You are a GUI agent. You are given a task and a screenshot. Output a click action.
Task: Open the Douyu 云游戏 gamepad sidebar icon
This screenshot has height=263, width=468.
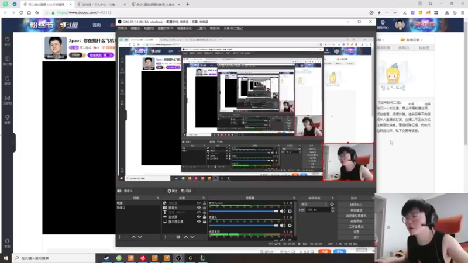point(7,98)
